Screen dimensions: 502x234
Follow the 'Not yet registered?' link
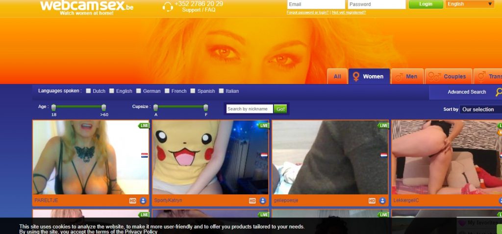click(349, 12)
